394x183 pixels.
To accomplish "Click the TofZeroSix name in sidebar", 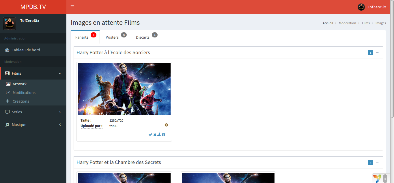I will [x=30, y=20].
